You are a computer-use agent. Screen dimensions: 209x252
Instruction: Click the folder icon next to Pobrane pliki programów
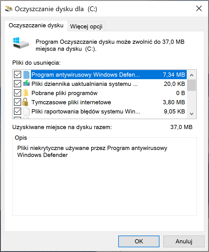click(26, 93)
